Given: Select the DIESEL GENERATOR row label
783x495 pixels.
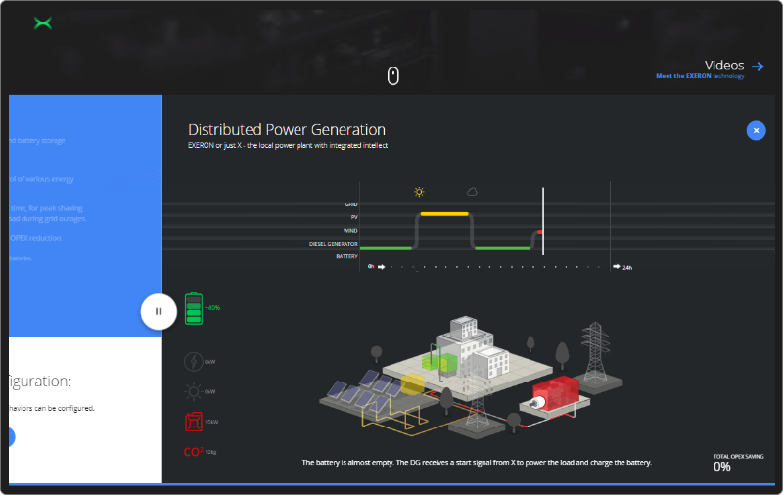Looking at the screenshot, I should tap(334, 244).
